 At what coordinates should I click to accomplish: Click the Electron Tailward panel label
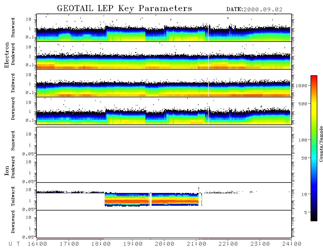point(13,83)
